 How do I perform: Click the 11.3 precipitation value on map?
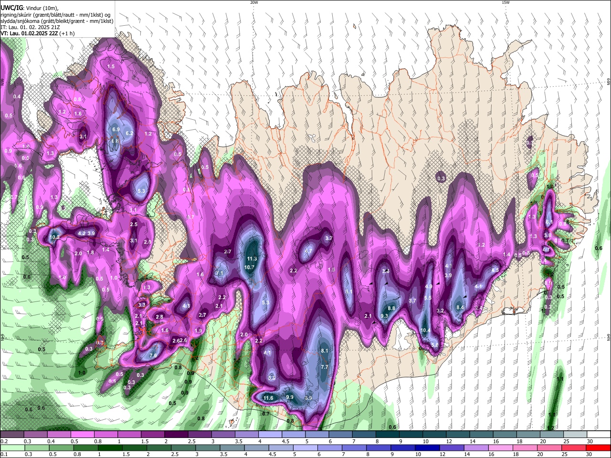[252, 259]
